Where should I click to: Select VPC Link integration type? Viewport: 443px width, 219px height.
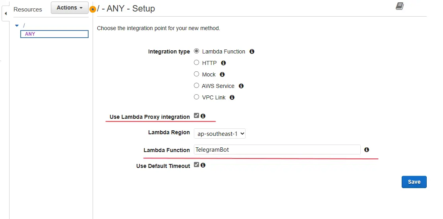point(196,97)
